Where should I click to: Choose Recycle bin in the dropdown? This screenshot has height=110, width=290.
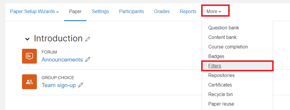[237, 94]
